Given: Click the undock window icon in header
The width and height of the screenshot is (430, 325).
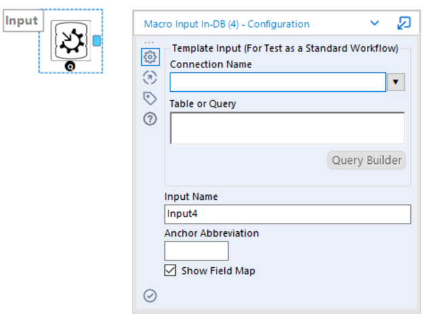Looking at the screenshot, I should point(404,23).
